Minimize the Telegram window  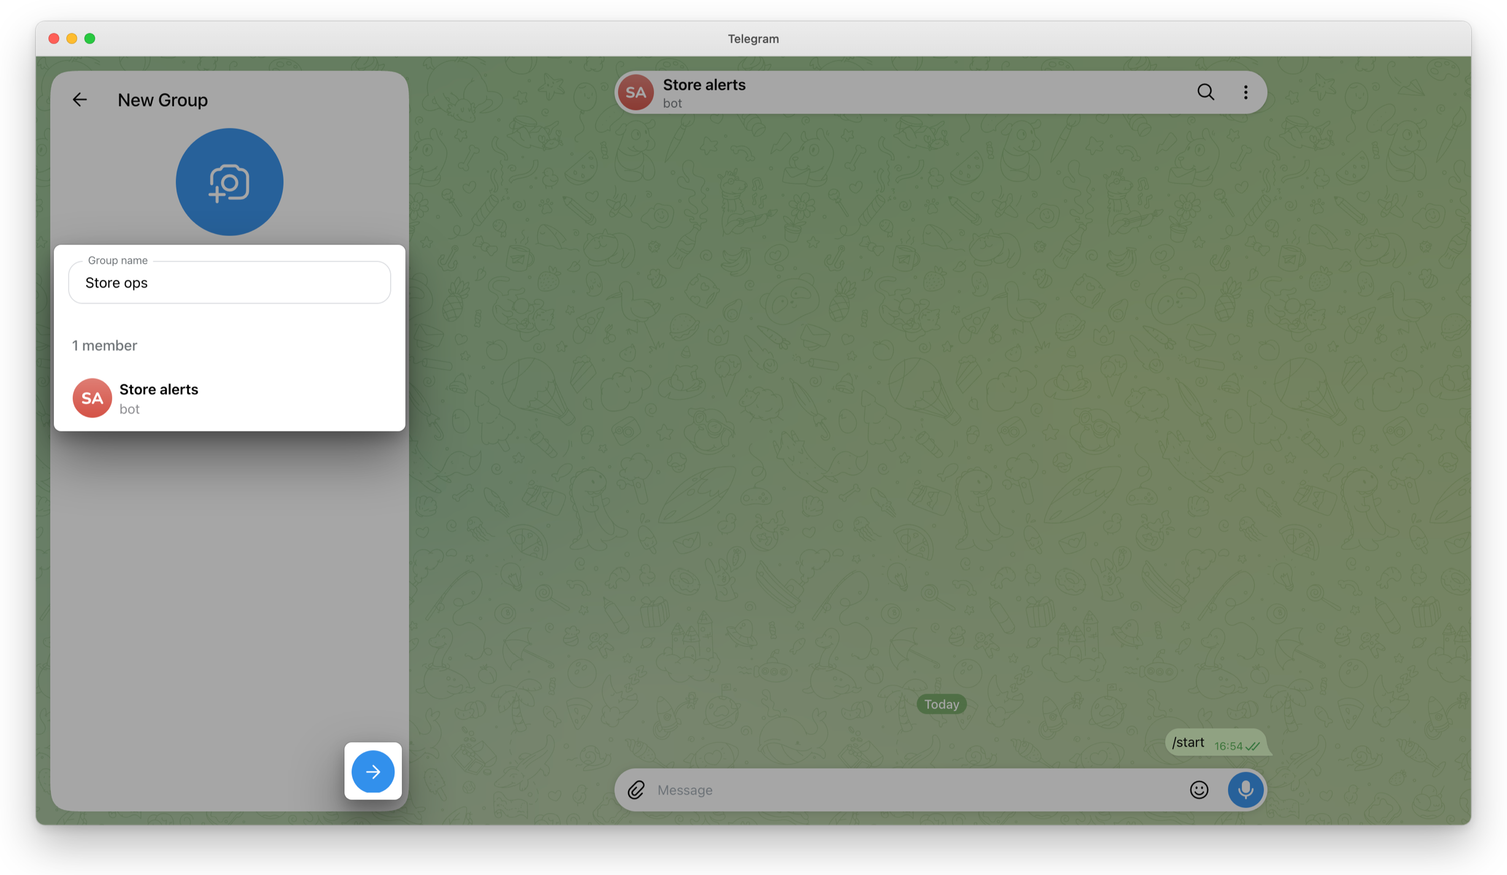72,39
